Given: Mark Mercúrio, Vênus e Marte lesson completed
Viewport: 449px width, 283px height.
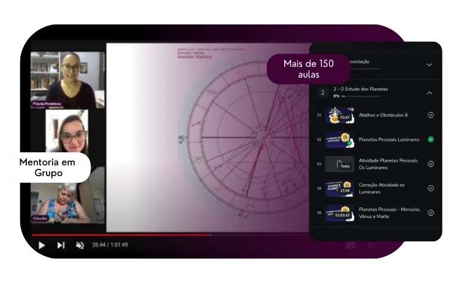Looking at the screenshot, I should coord(430,213).
